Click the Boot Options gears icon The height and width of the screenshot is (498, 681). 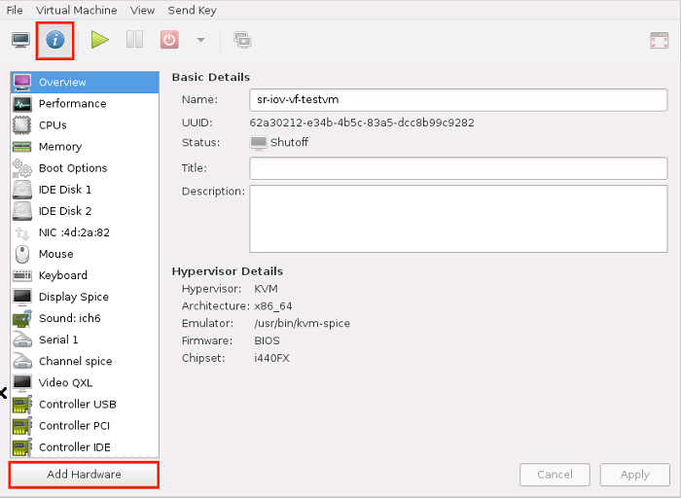(22, 168)
